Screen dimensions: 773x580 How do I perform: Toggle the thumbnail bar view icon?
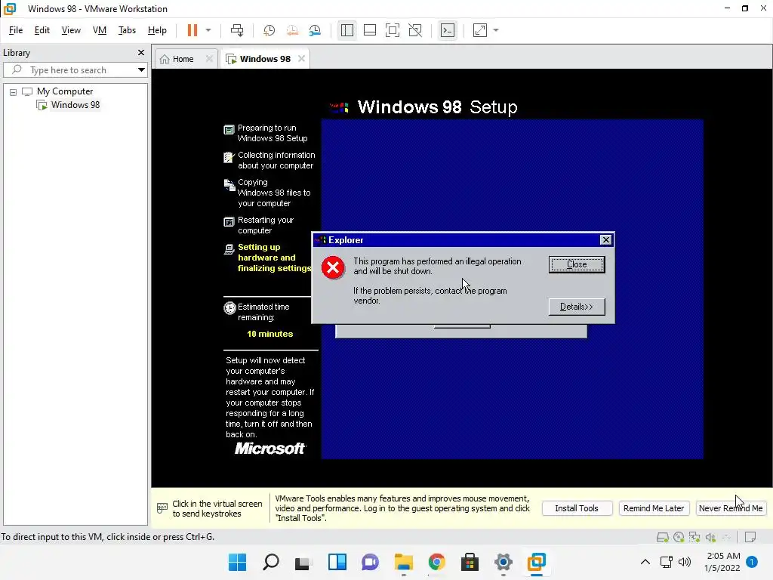370,30
